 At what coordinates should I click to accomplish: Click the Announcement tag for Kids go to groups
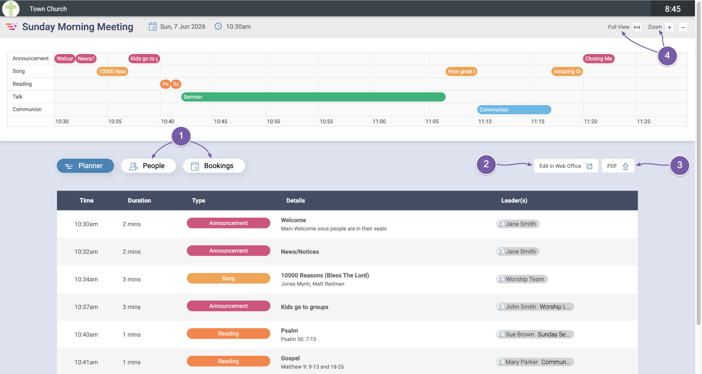pyautogui.click(x=229, y=306)
